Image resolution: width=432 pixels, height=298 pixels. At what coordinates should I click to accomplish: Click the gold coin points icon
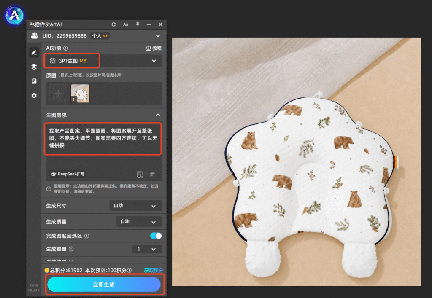click(47, 271)
